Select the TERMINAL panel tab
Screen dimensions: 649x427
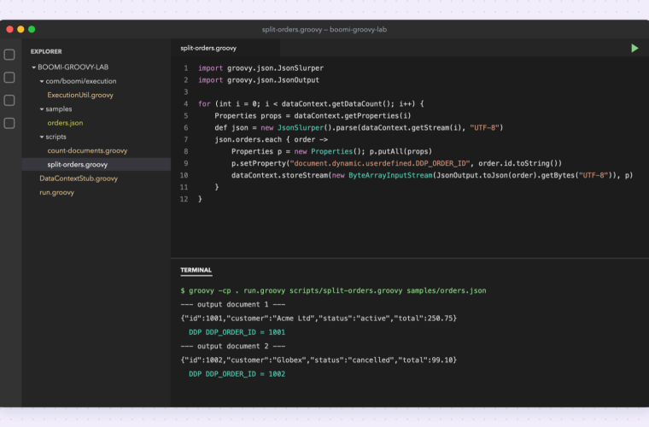(x=196, y=270)
